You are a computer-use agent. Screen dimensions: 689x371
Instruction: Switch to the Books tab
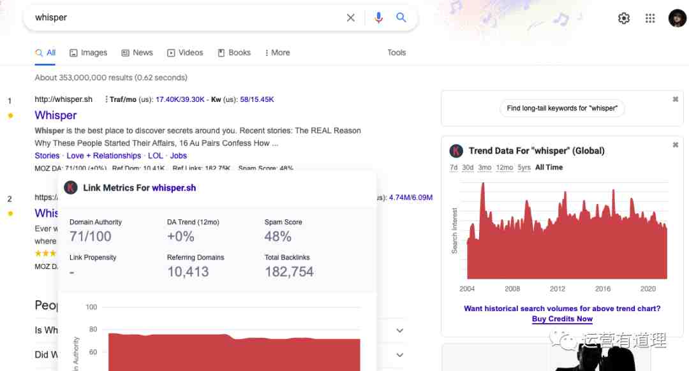(234, 53)
